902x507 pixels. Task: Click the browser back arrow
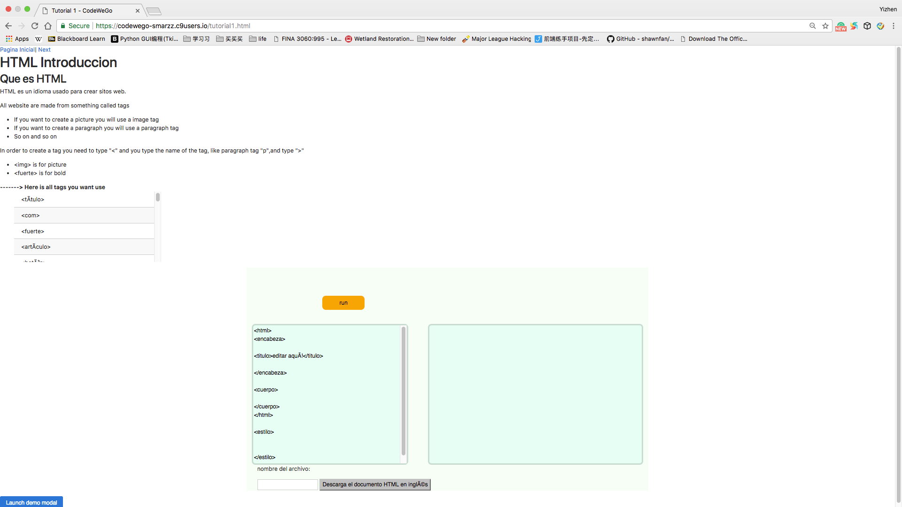pos(8,26)
